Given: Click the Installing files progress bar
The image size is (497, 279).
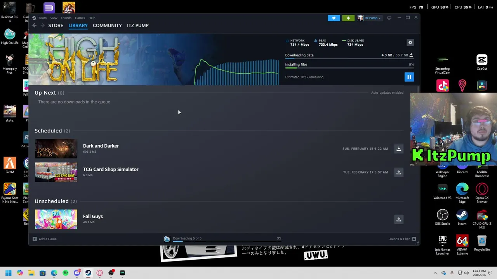Looking at the screenshot, I should (349, 68).
